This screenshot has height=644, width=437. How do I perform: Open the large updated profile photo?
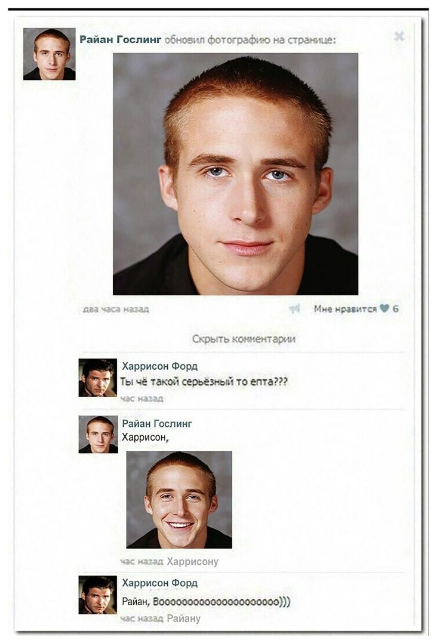236,174
